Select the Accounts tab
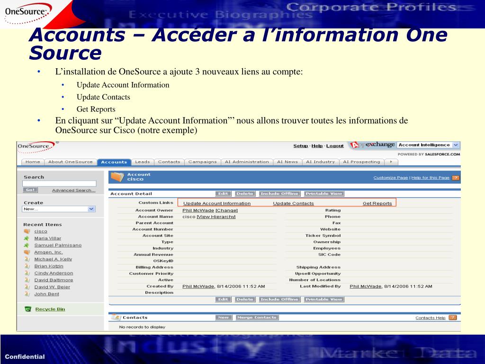 114,162
